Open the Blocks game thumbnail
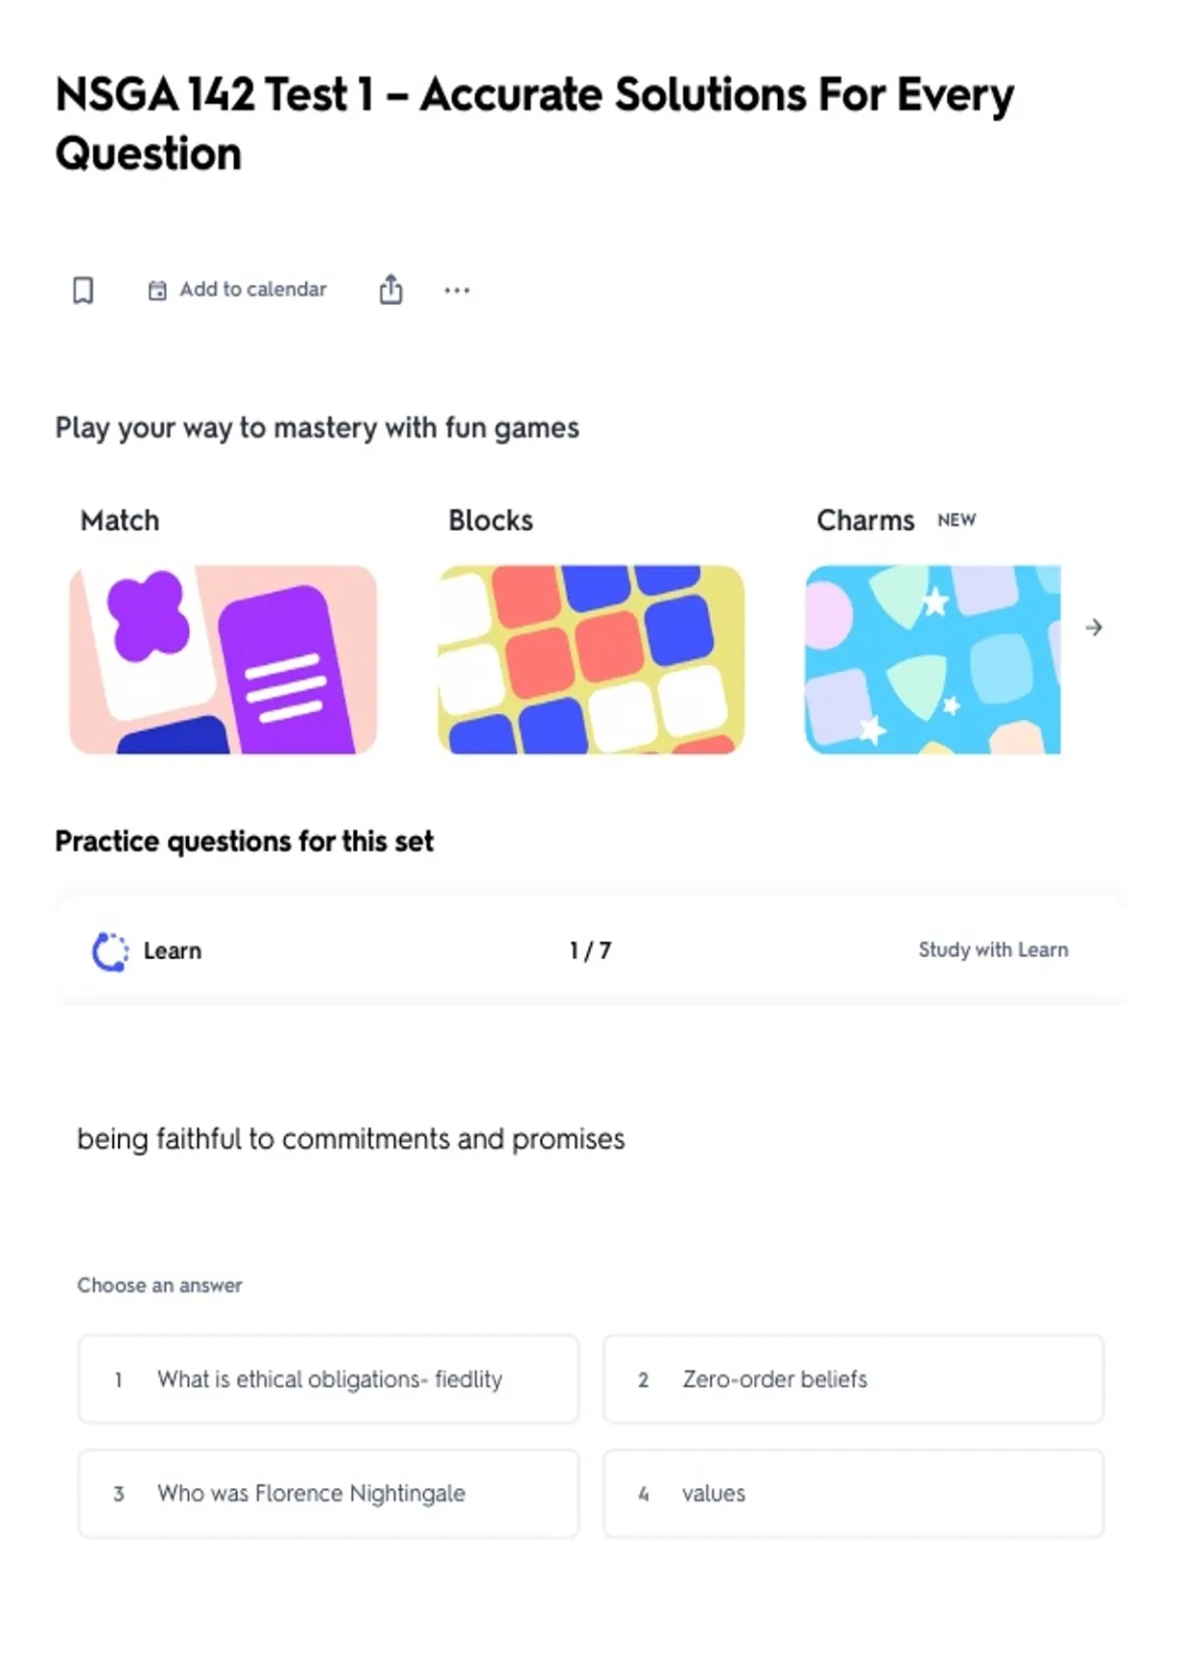Image resolution: width=1180 pixels, height=1672 pixels. pos(591,659)
